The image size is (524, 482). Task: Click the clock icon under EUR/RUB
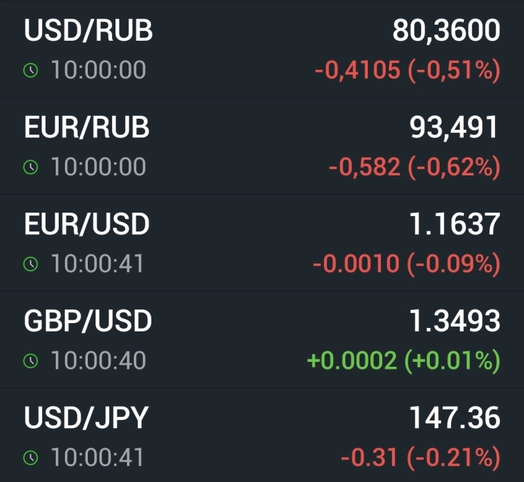coord(30,166)
